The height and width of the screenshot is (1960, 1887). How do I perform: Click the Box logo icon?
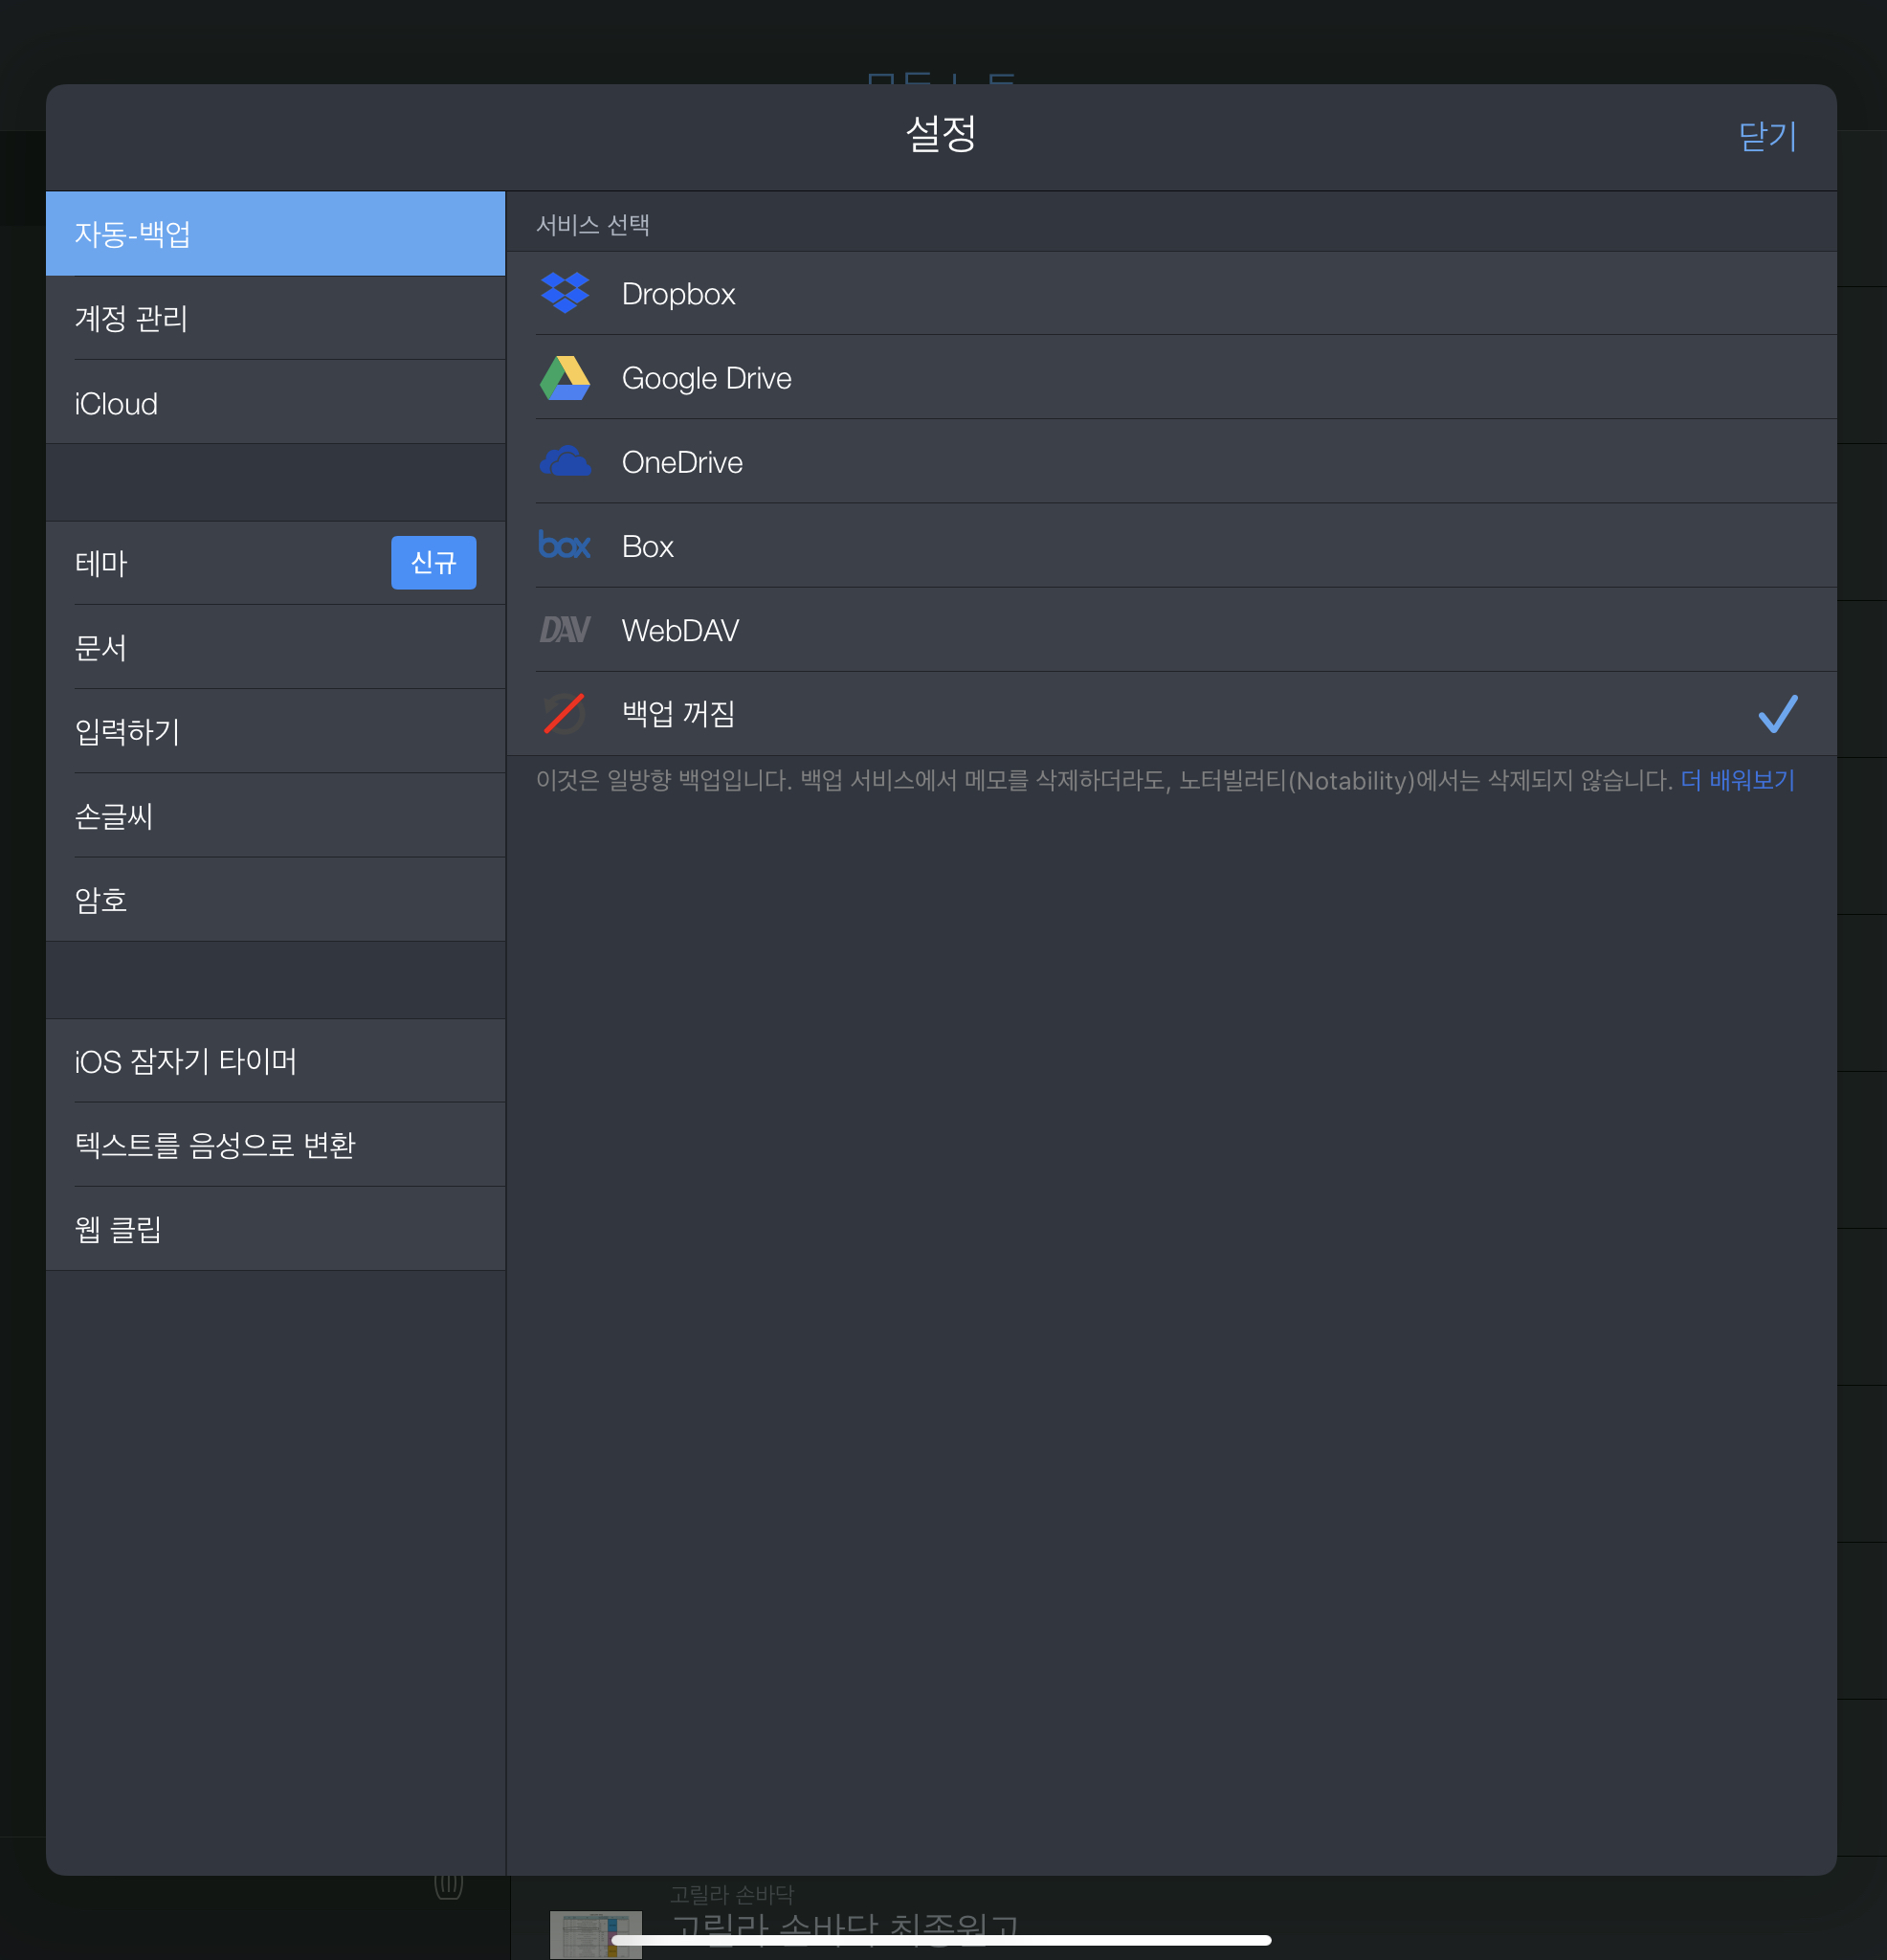coord(565,546)
